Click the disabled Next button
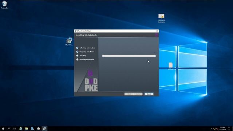This screenshot has width=233, height=131. coord(138,94)
